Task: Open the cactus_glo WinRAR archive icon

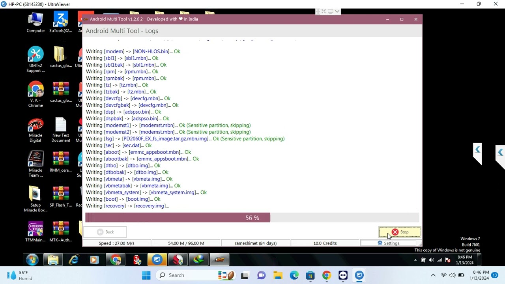Action: click(x=60, y=92)
